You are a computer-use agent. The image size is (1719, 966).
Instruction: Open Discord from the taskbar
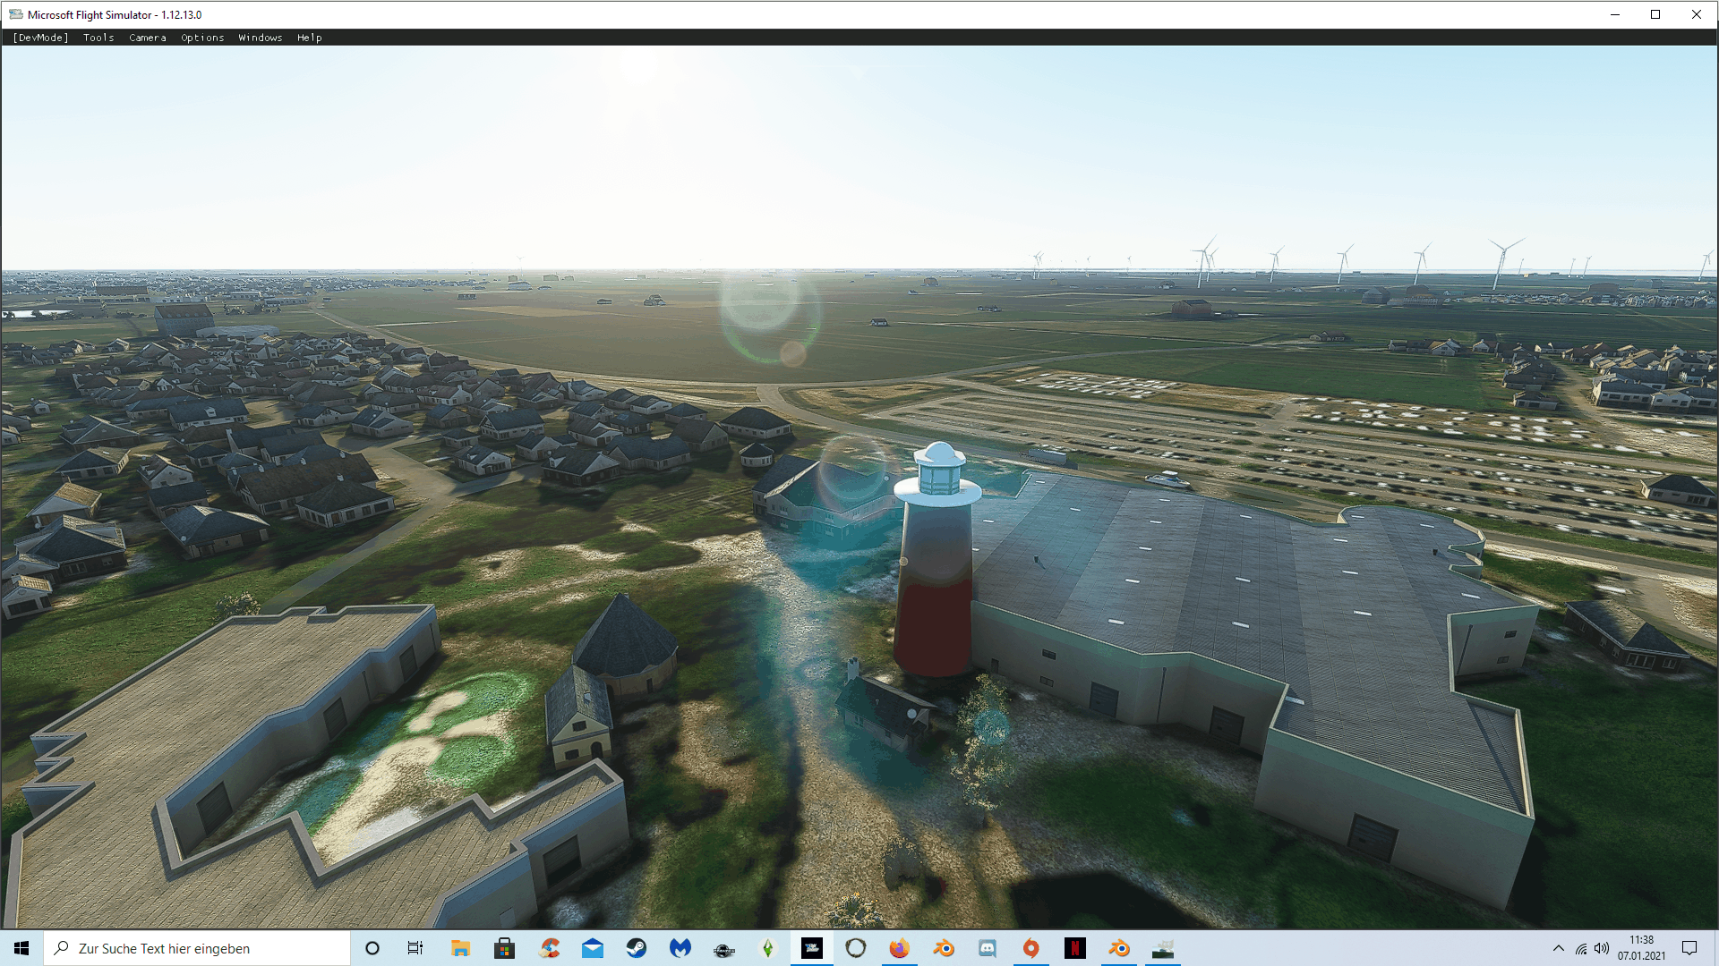click(988, 948)
